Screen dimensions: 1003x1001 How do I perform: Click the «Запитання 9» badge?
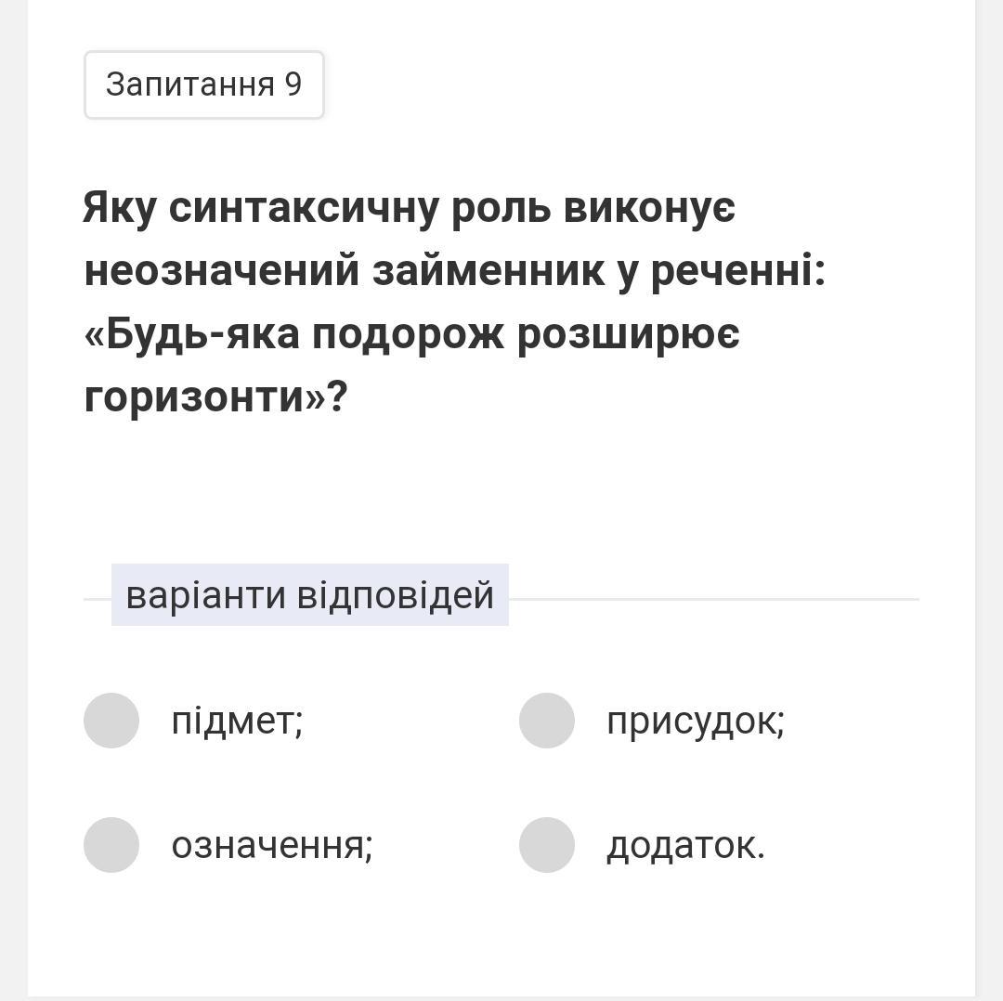[x=204, y=84]
